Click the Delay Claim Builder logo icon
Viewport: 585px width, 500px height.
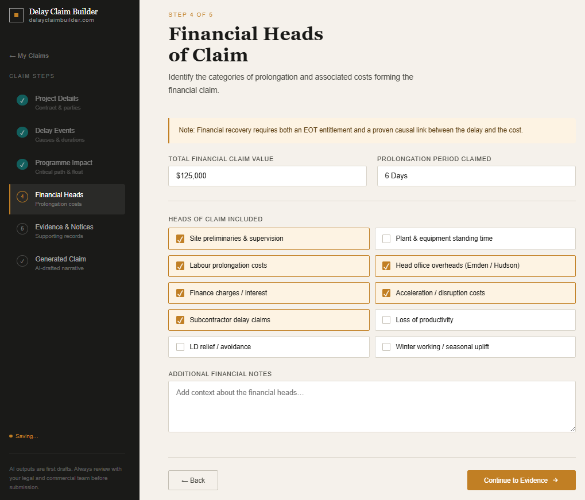(16, 15)
